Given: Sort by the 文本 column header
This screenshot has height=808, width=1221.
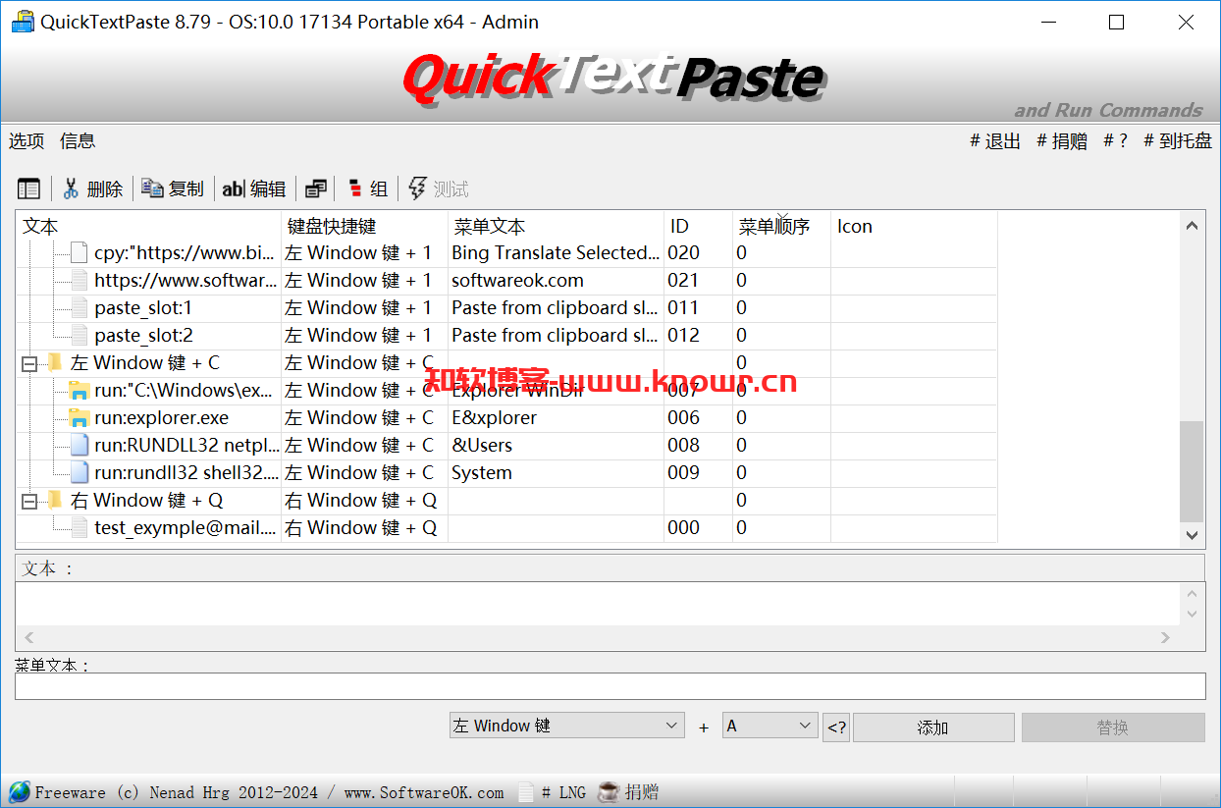Looking at the screenshot, I should pos(148,226).
